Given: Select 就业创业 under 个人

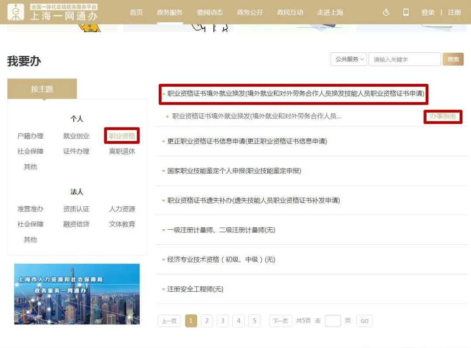Looking at the screenshot, I should (76, 136).
